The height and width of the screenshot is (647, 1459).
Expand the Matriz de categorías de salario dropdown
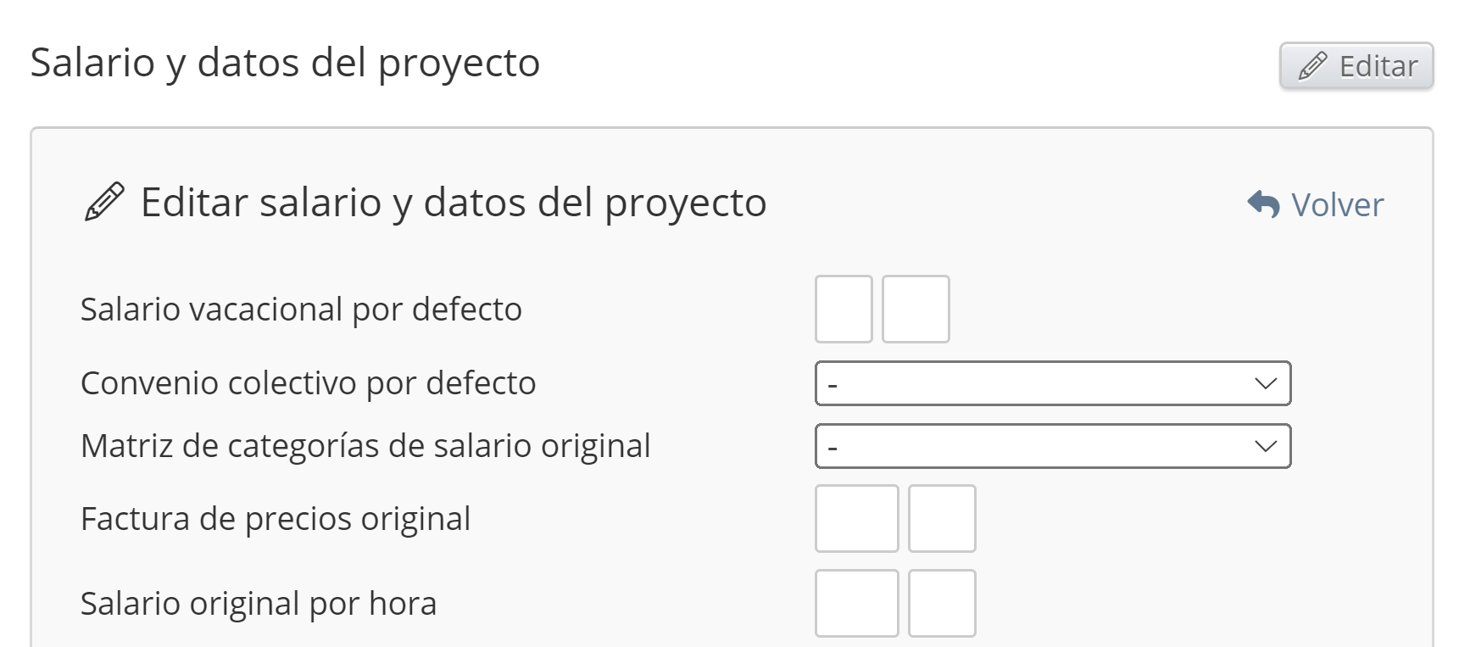point(1052,446)
